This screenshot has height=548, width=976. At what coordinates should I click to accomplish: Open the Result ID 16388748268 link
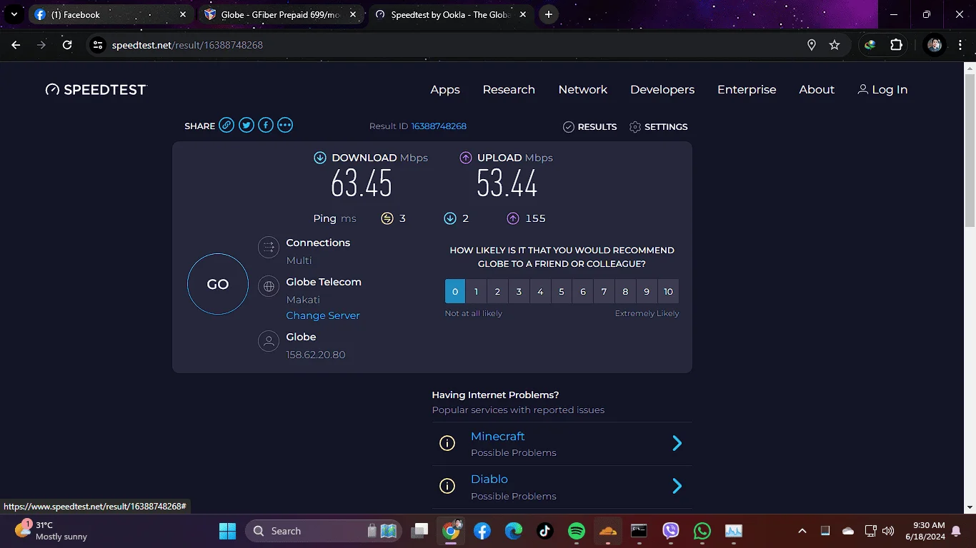point(439,126)
